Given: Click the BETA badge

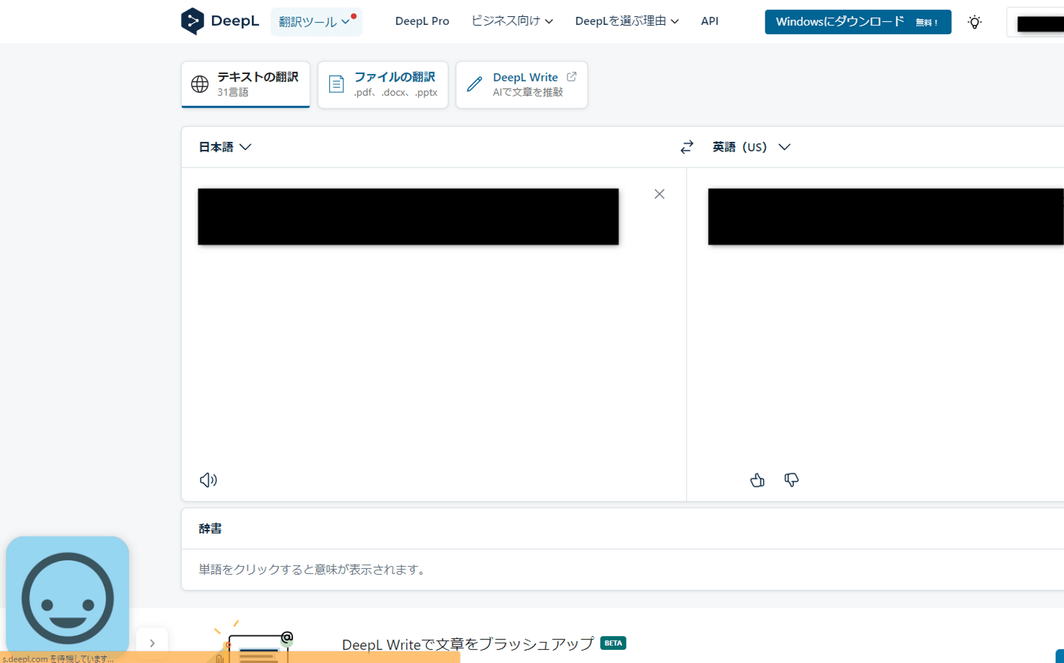Looking at the screenshot, I should tap(613, 643).
